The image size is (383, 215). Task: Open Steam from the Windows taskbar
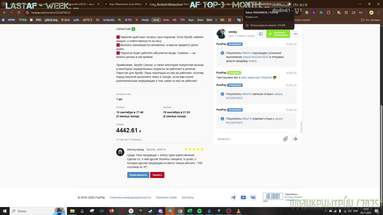(x=151, y=211)
